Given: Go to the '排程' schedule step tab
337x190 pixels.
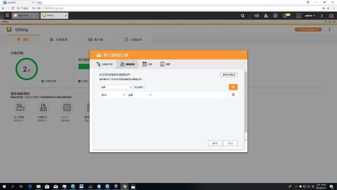Looking at the screenshot, I should click(147, 64).
